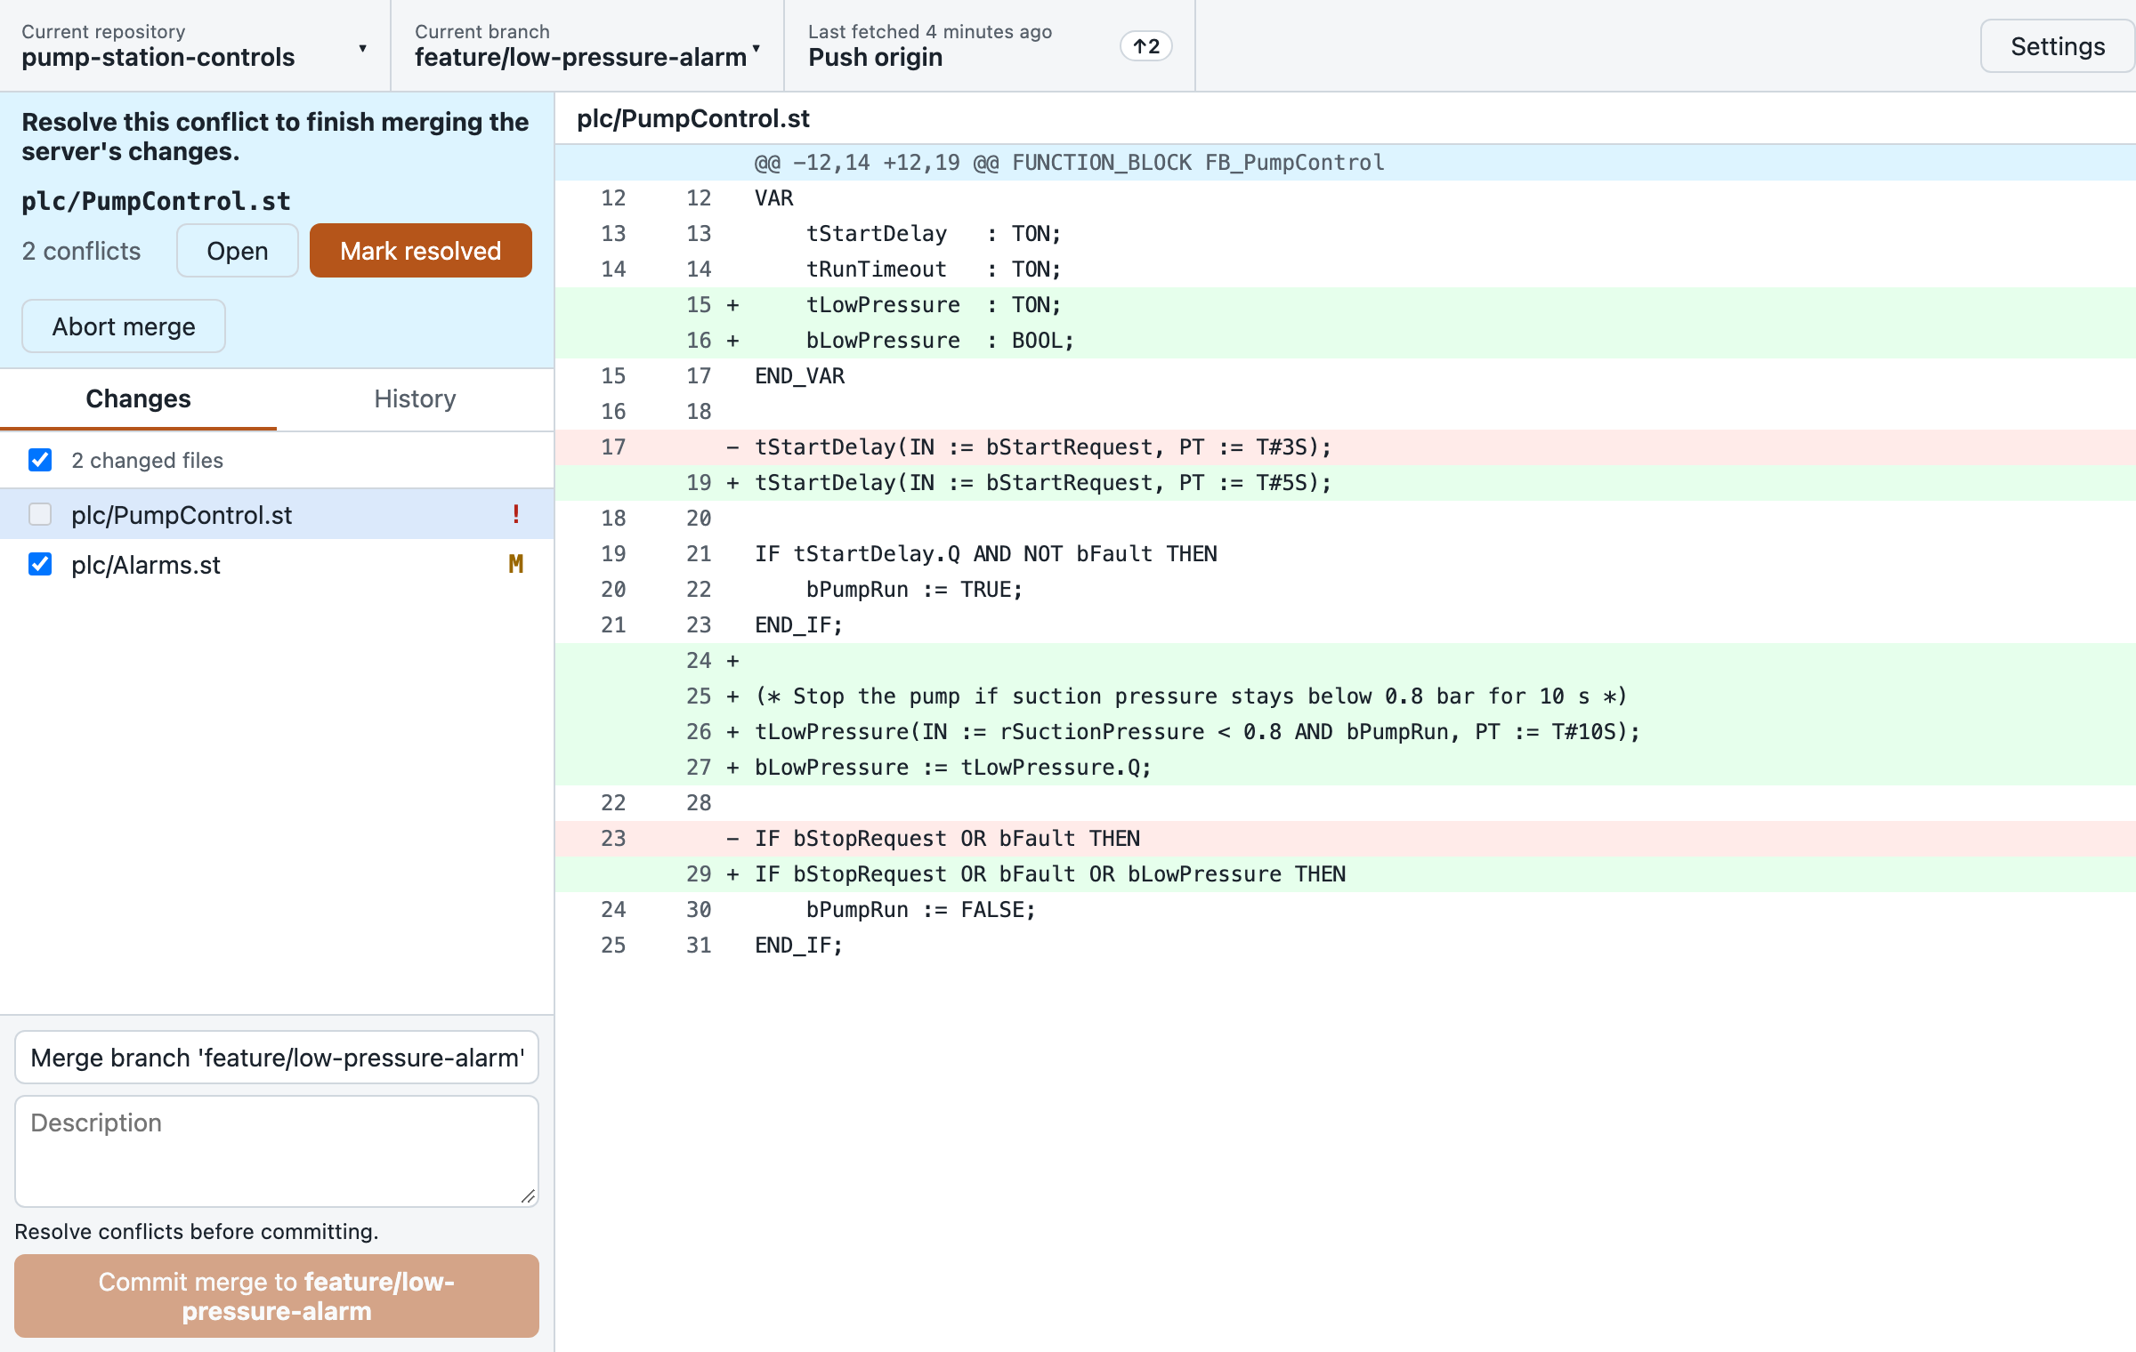Click the commit summary input field

[277, 1058]
